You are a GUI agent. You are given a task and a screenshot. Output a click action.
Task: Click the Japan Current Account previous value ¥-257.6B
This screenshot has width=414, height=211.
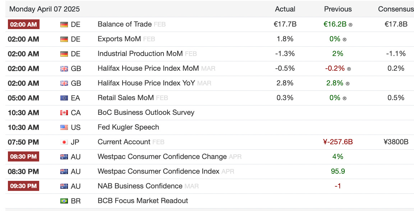click(x=338, y=142)
